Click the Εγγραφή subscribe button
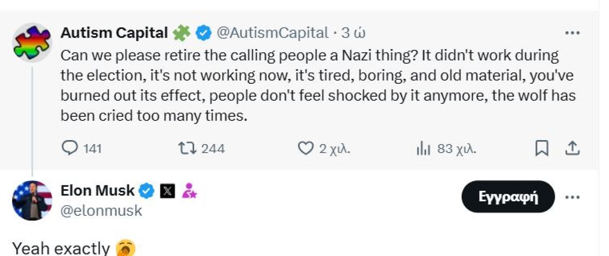 [x=508, y=196]
